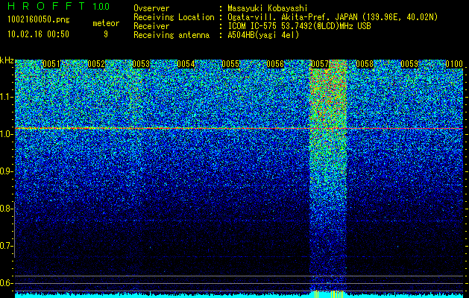Image resolution: width=469 pixels, height=298 pixels.
Task: Click the 0.7 frequency axis label
Action: pos(6,246)
